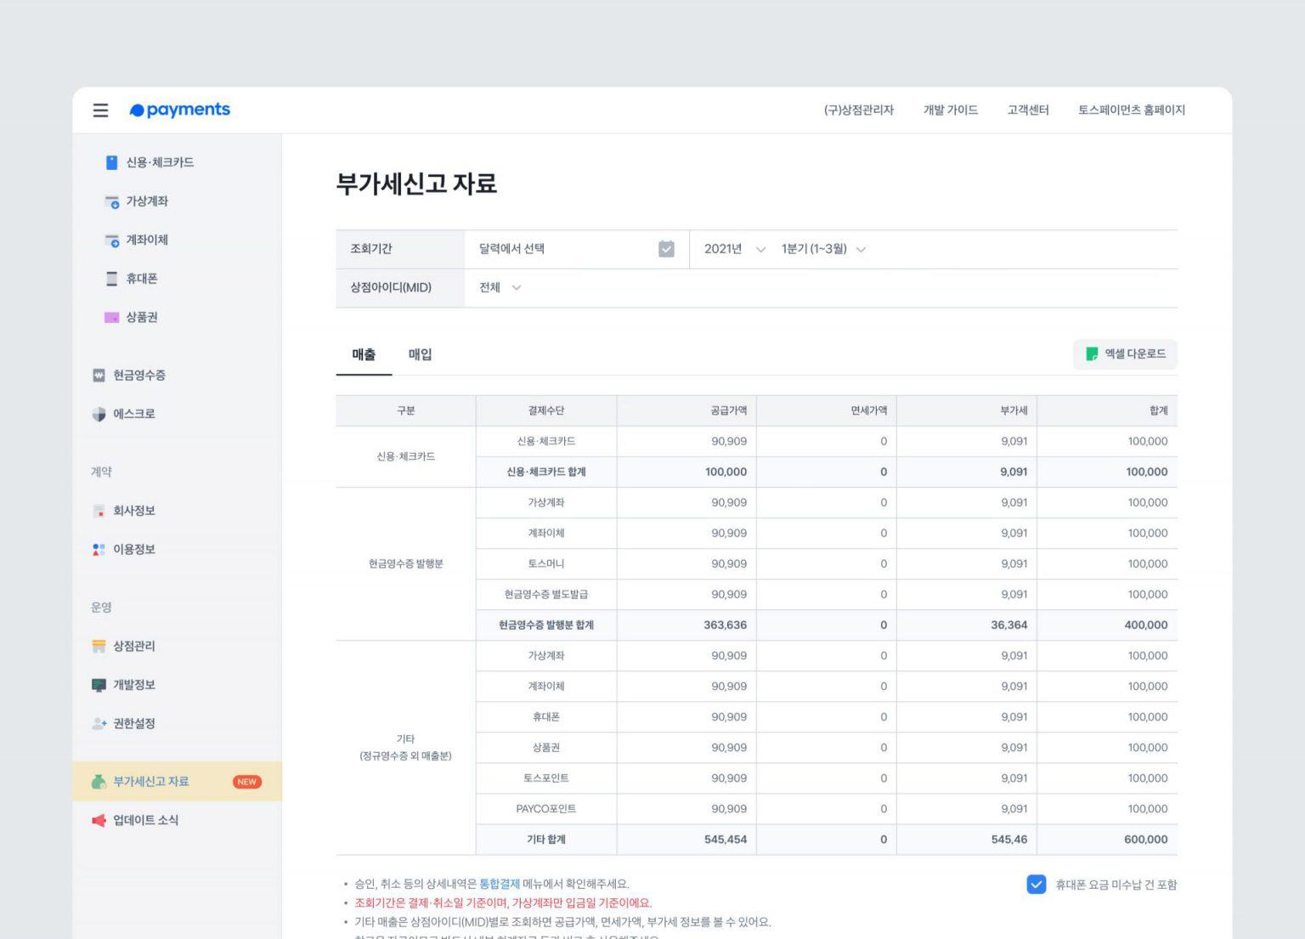Click the 가상계좌 icon in the sidebar
The image size is (1305, 939).
click(111, 201)
